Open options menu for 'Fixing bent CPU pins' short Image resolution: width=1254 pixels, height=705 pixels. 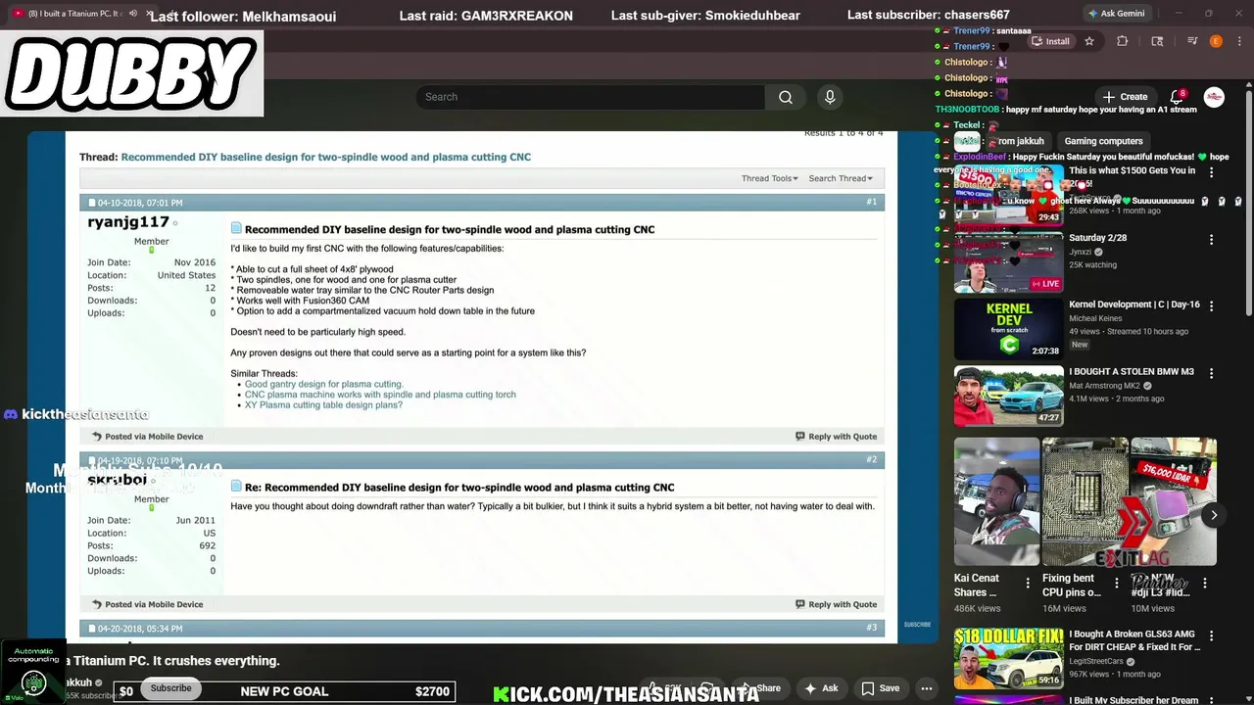pos(1116,584)
